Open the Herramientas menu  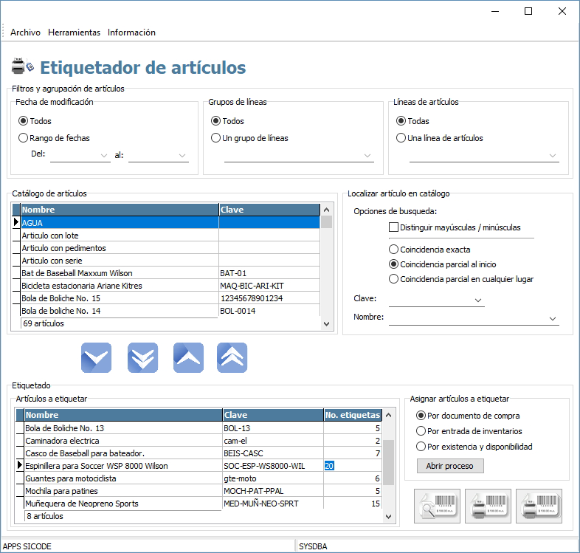[74, 32]
